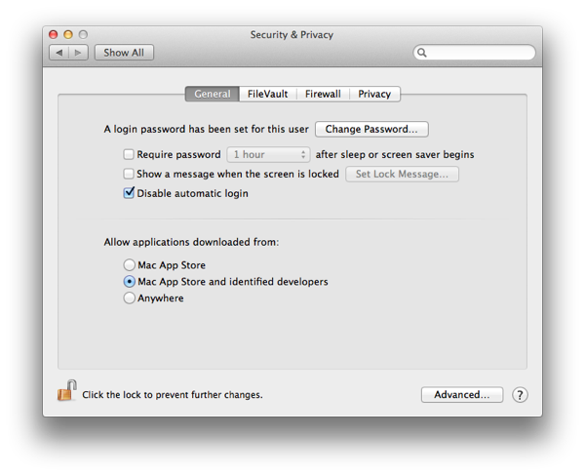Open help with the question mark button
This screenshot has width=585, height=476.
(x=520, y=395)
